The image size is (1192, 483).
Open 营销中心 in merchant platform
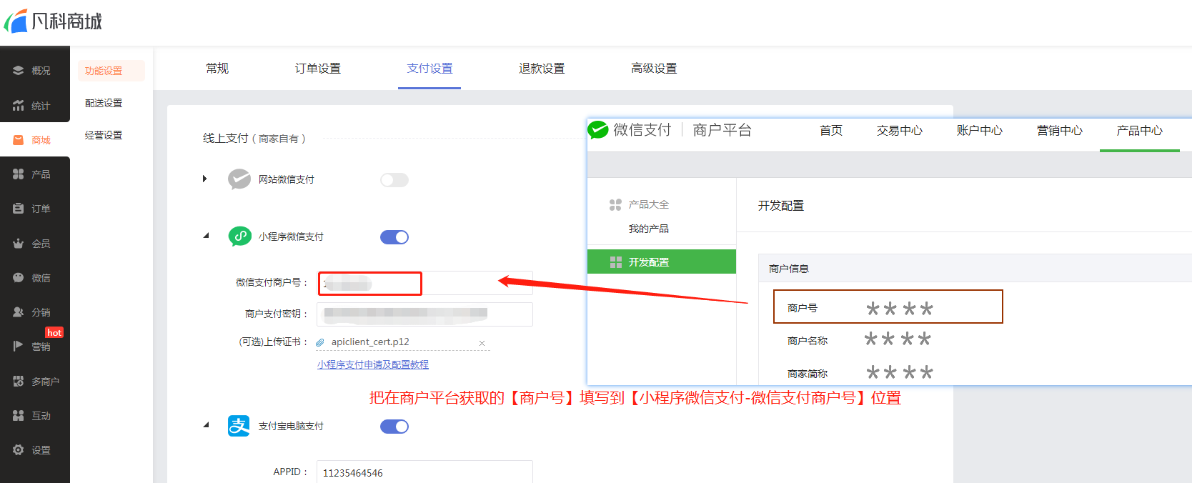point(1060,130)
